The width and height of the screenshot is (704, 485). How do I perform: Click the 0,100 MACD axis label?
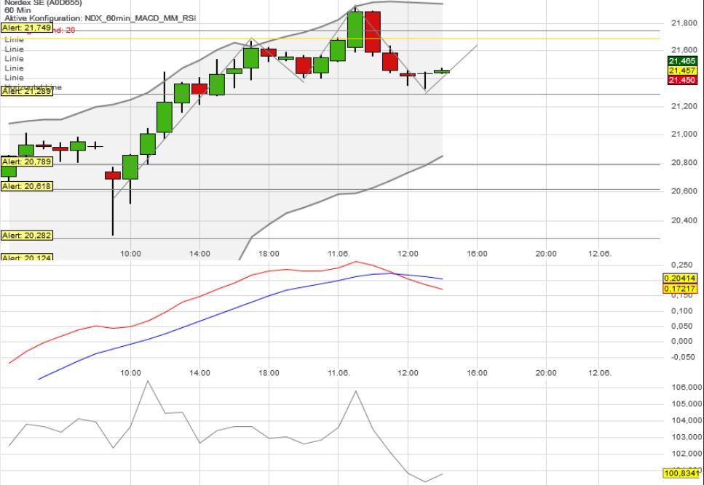click(682, 311)
